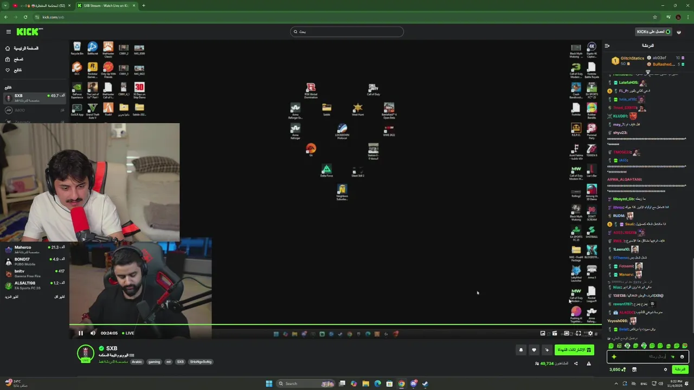Screen dimensions: 694x390
Task: Select SXB channel in sidebar
Action: click(35, 97)
